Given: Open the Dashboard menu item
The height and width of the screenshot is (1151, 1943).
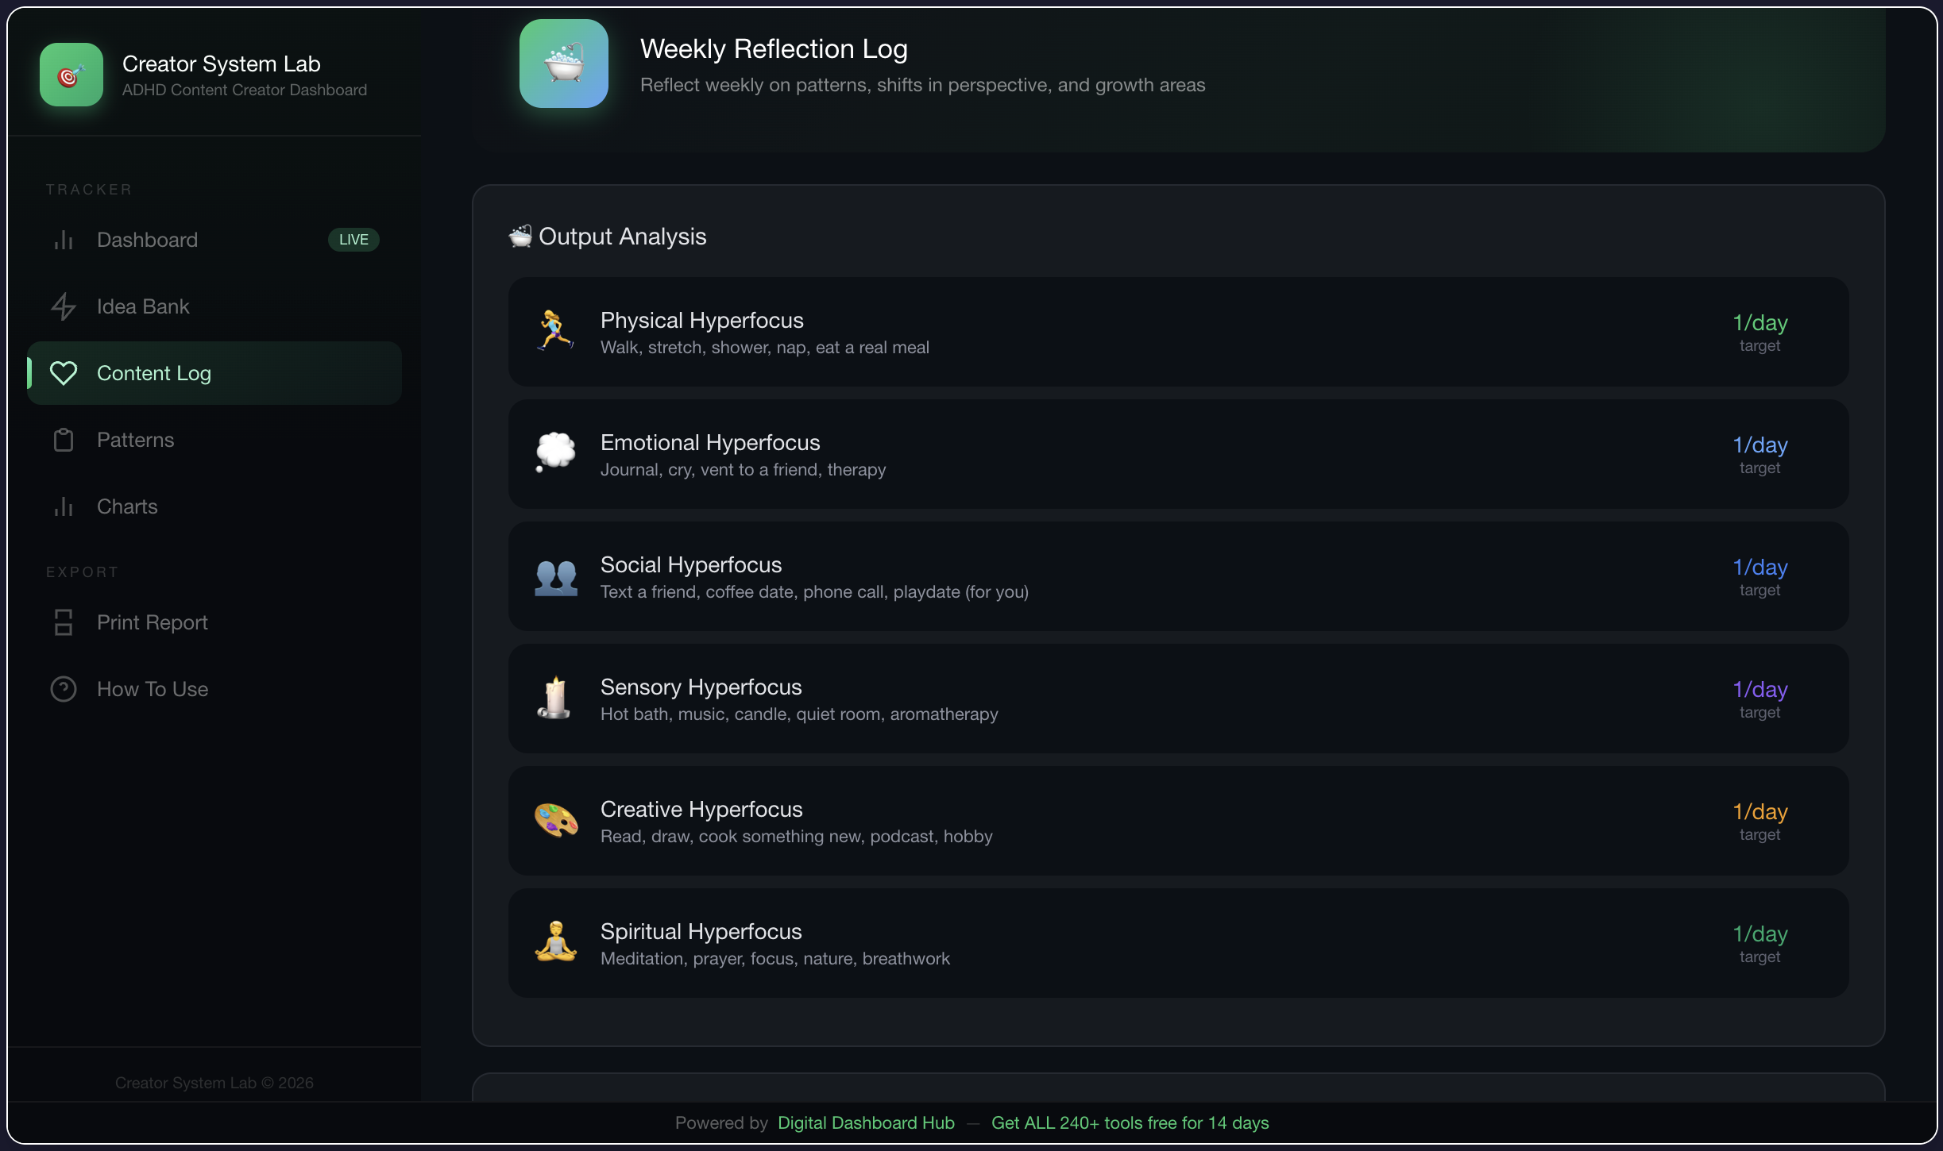Looking at the screenshot, I should coord(214,240).
